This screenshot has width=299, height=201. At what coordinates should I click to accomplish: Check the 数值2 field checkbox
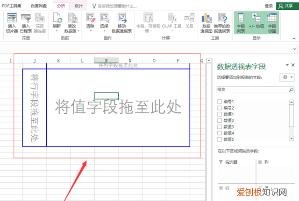220,120
